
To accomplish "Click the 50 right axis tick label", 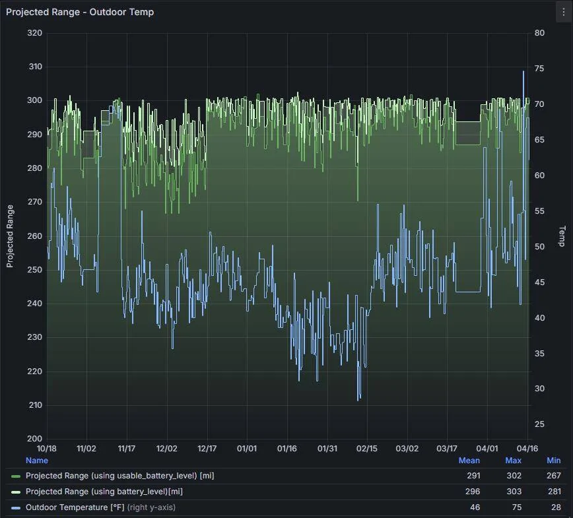I will (x=539, y=247).
